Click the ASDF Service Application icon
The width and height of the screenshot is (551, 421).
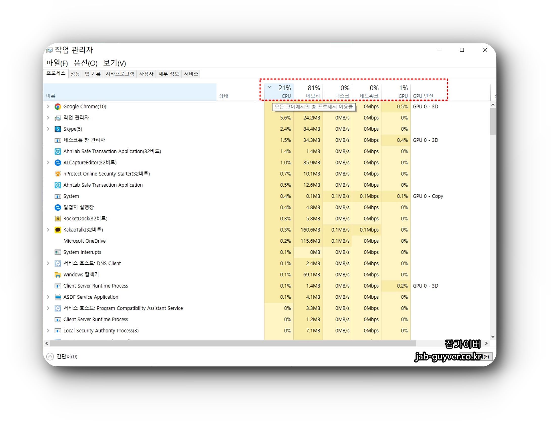pos(58,297)
